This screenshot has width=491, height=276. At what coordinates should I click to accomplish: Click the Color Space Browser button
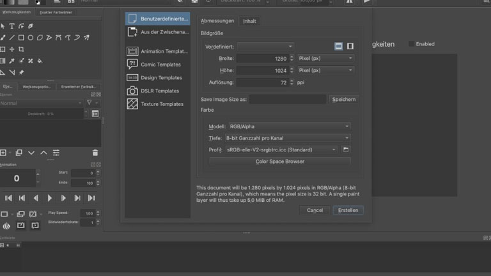[280, 162]
